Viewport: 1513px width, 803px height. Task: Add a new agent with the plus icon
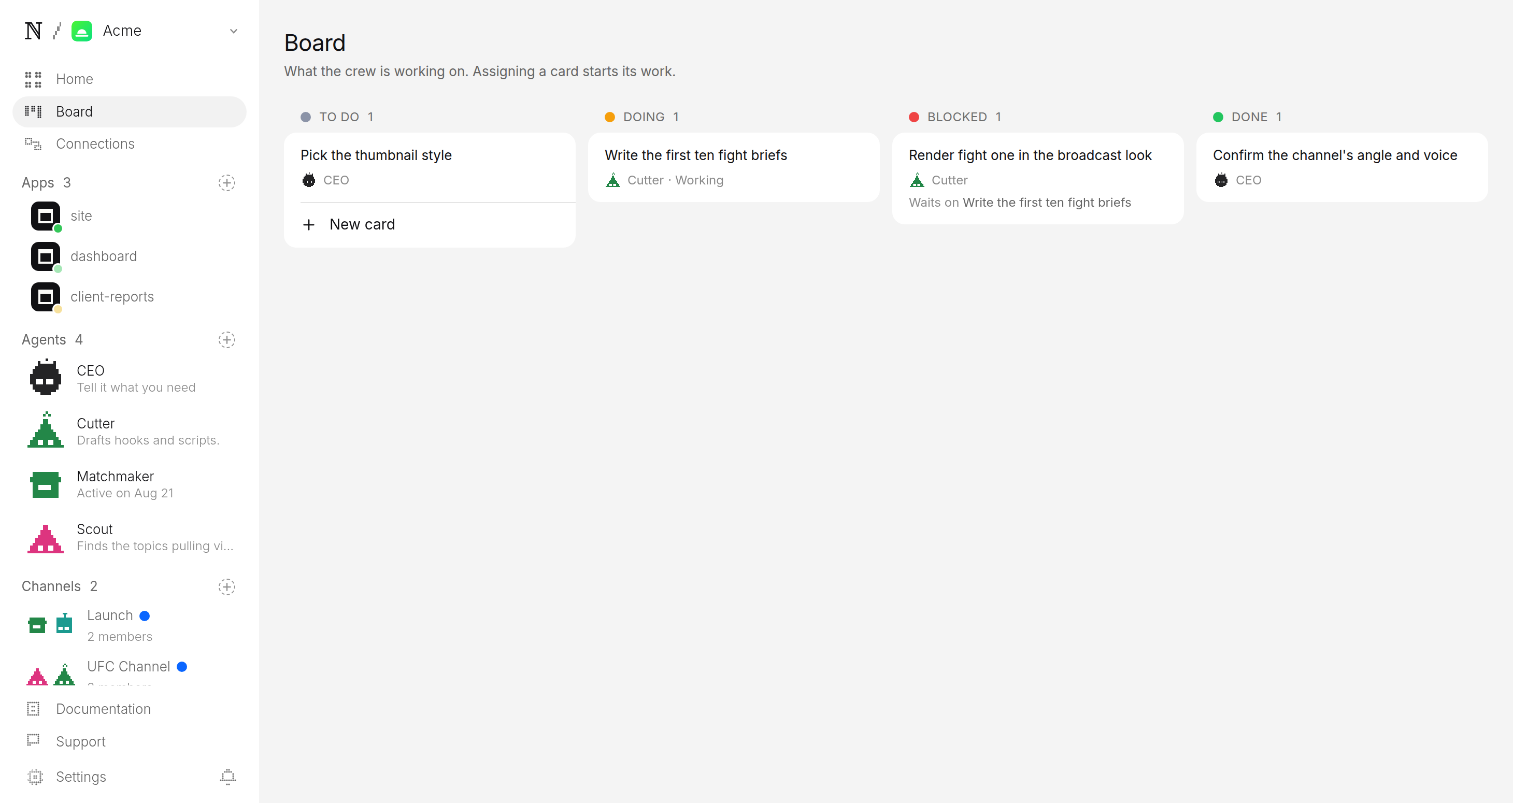click(x=227, y=339)
